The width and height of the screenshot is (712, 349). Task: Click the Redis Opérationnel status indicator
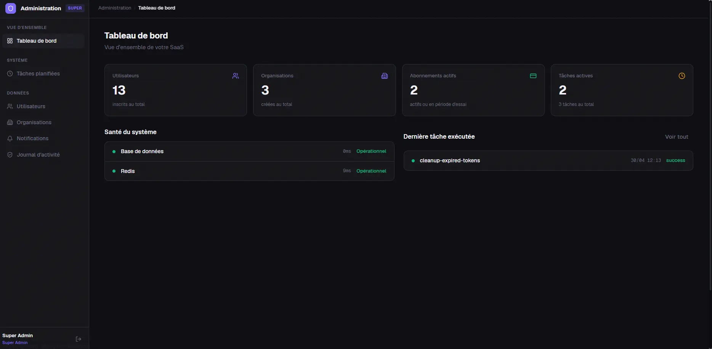[x=371, y=171]
